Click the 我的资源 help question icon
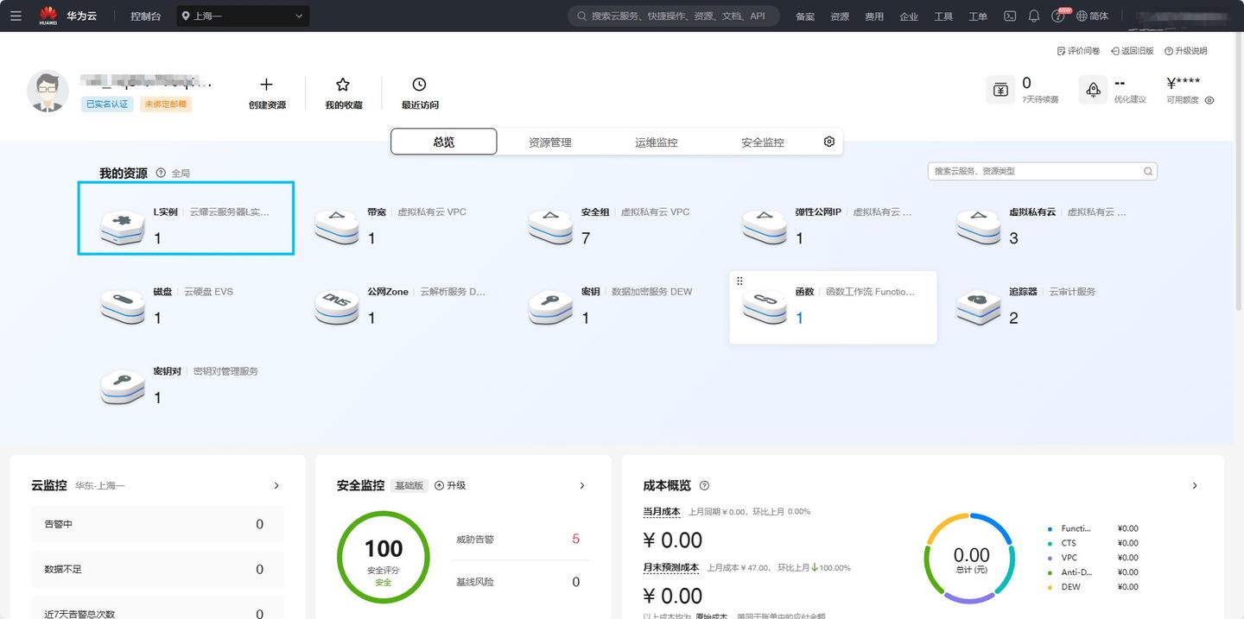This screenshot has height=619, width=1244. [x=161, y=173]
